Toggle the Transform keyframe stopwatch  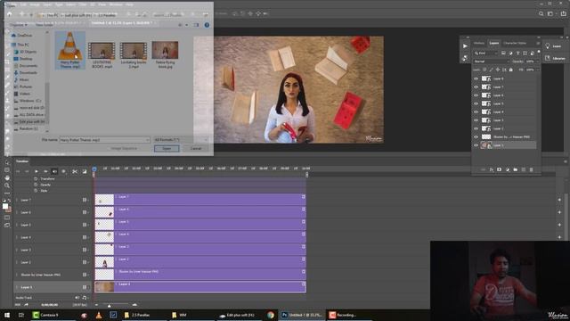(x=36, y=178)
